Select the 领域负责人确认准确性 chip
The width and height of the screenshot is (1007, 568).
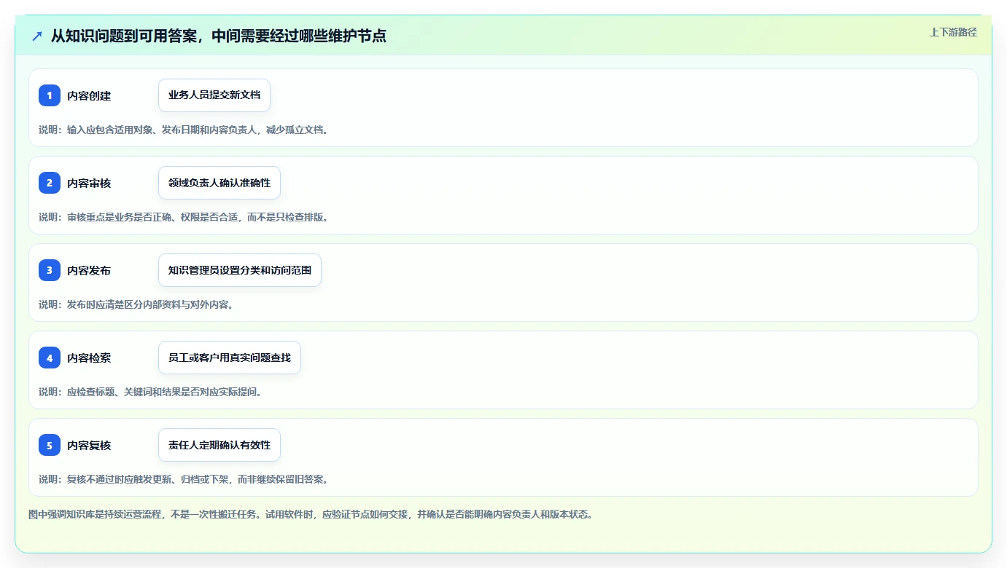(219, 183)
